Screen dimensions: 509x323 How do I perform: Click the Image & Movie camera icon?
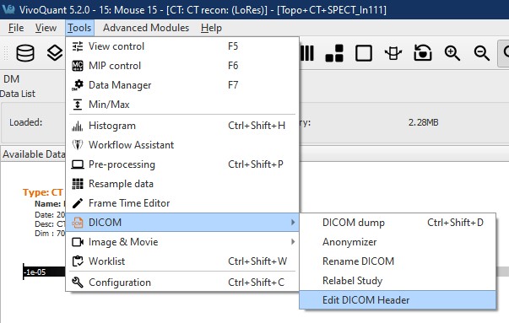click(x=78, y=242)
